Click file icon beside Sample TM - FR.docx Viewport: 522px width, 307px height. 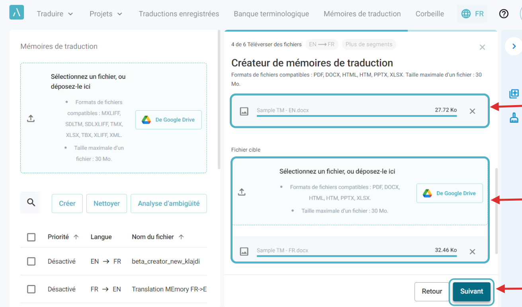[244, 251]
